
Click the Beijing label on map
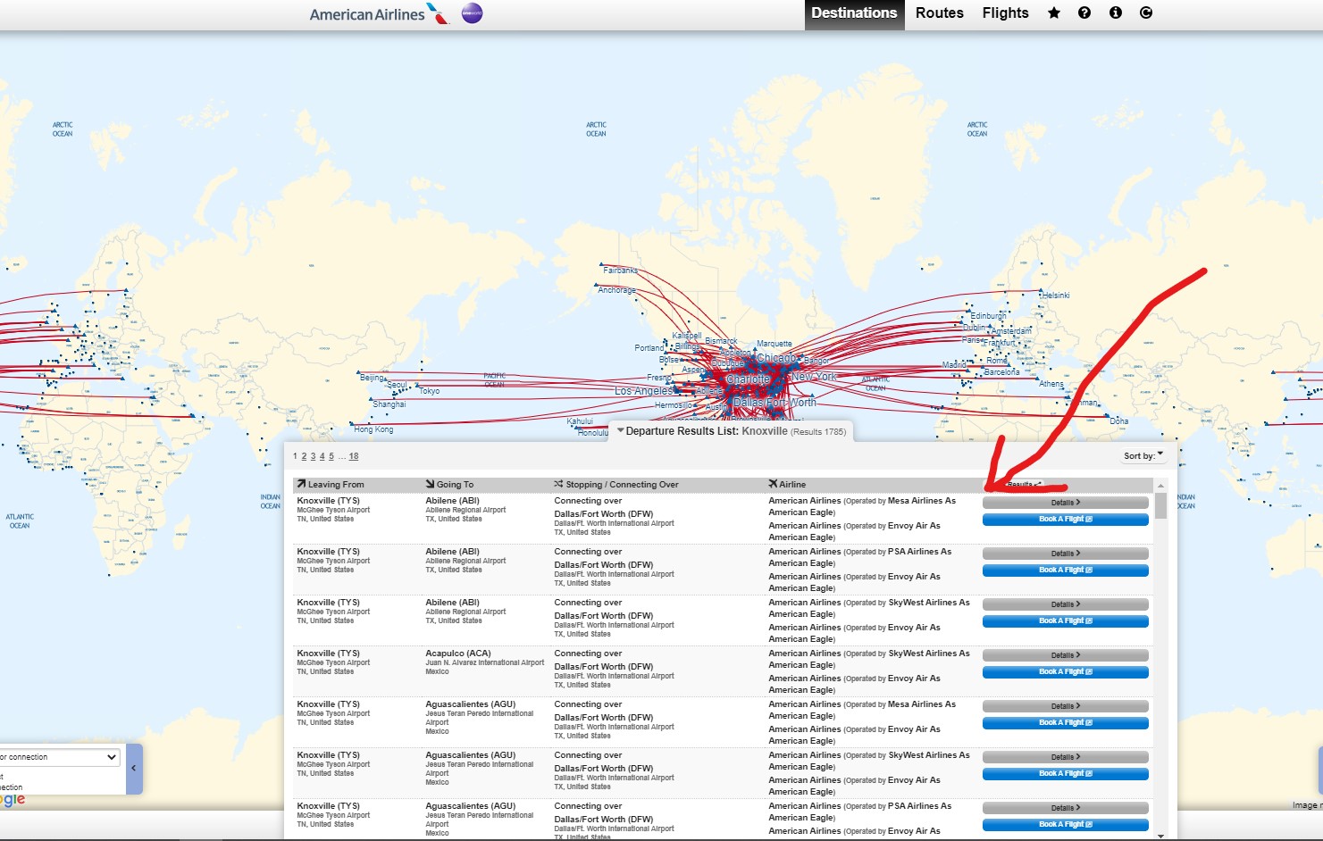pyautogui.click(x=373, y=378)
